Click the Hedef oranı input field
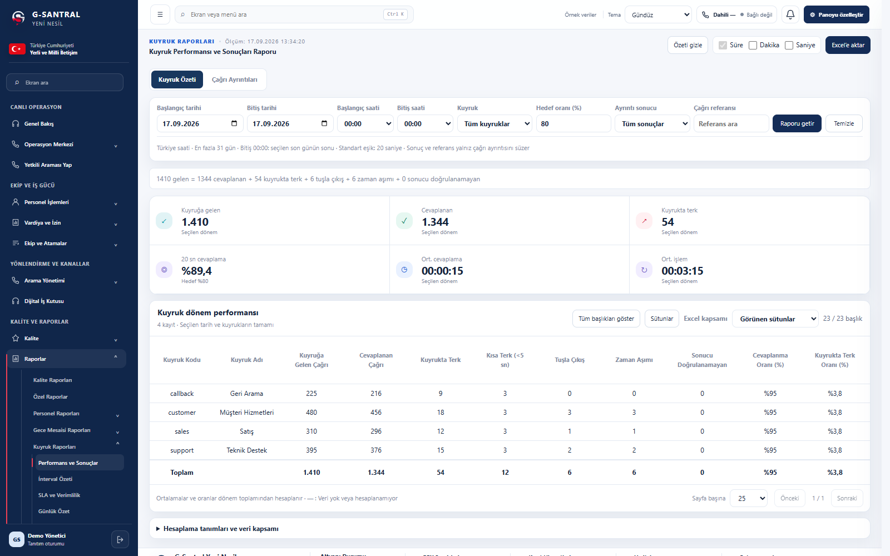890x556 pixels. point(573,123)
